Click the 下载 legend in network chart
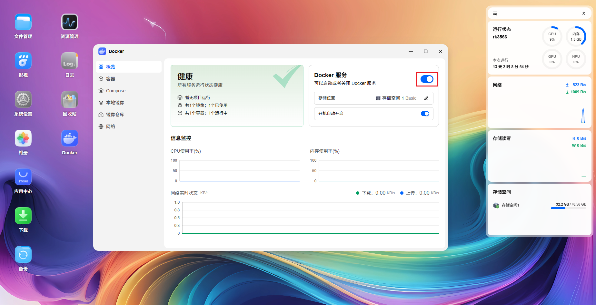The image size is (596, 305). [375, 193]
